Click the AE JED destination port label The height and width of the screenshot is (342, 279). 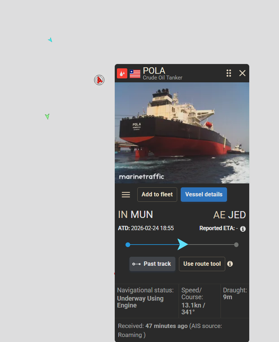230,215
